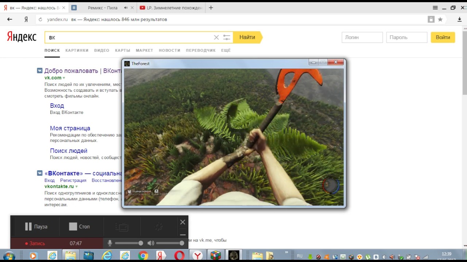
Task: Stop the screen recording
Action: pos(79,227)
